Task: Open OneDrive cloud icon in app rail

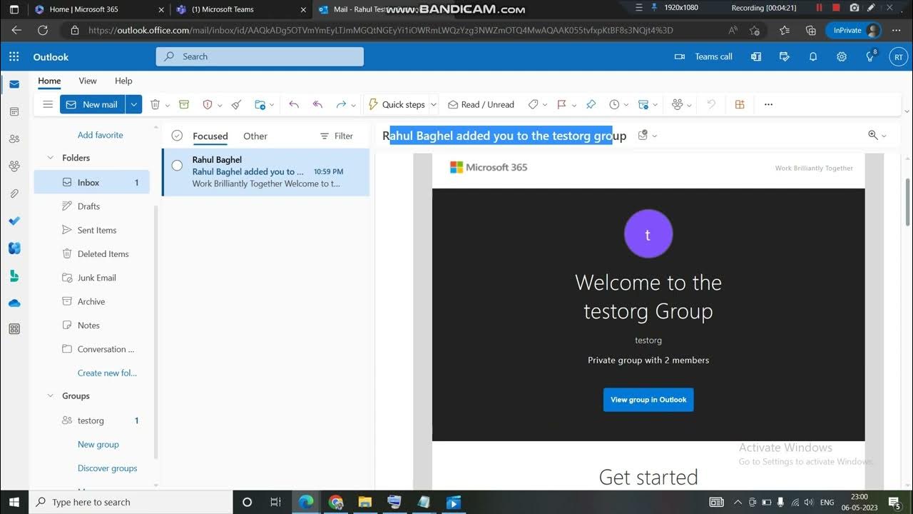Action: click(x=14, y=303)
